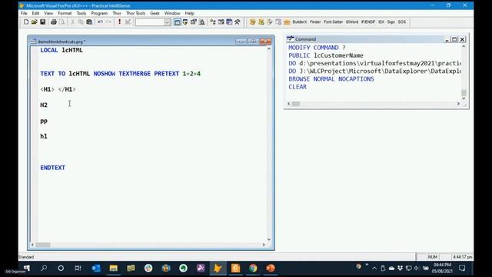The width and height of the screenshot is (492, 277).
Task: Open the Edit menu
Action: click(x=35, y=13)
